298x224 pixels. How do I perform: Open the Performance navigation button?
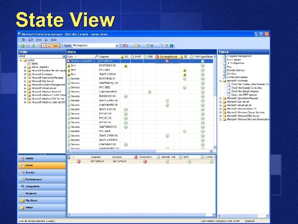(42, 180)
